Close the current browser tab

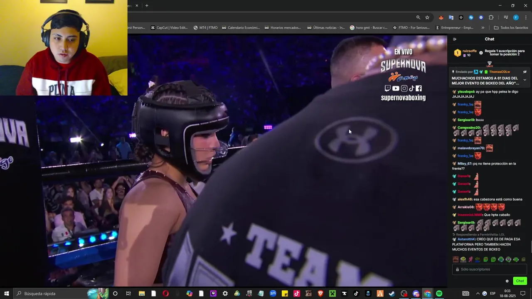[137, 5]
